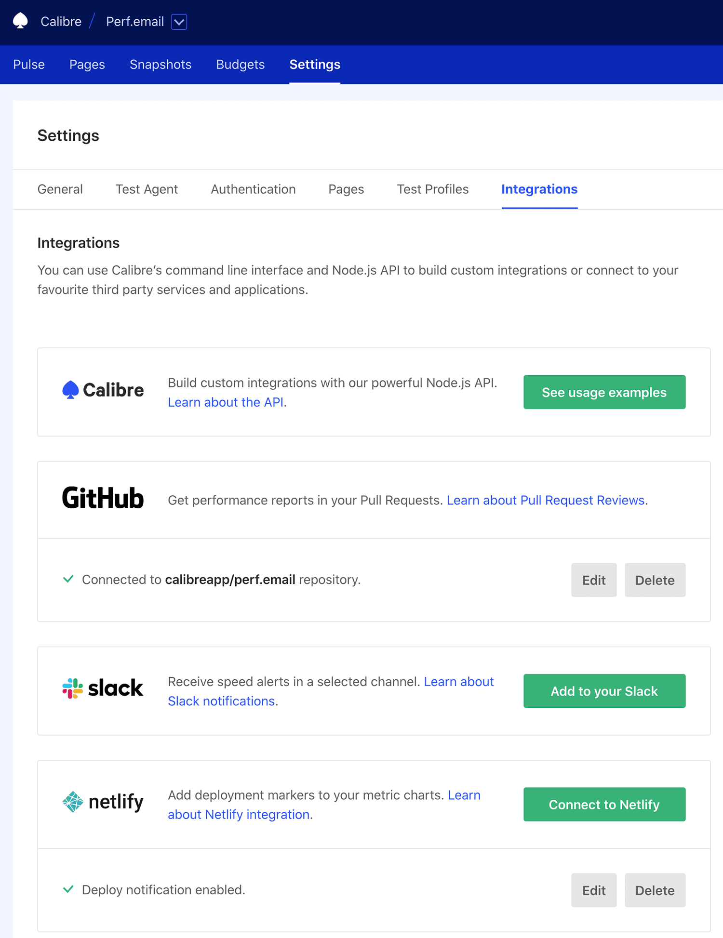Viewport: 723px width, 938px height.
Task: Delete the Netlify deploy notification
Action: (655, 890)
